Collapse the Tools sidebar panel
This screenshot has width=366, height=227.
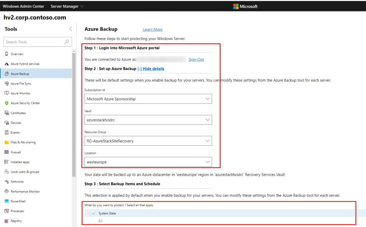(x=70, y=29)
